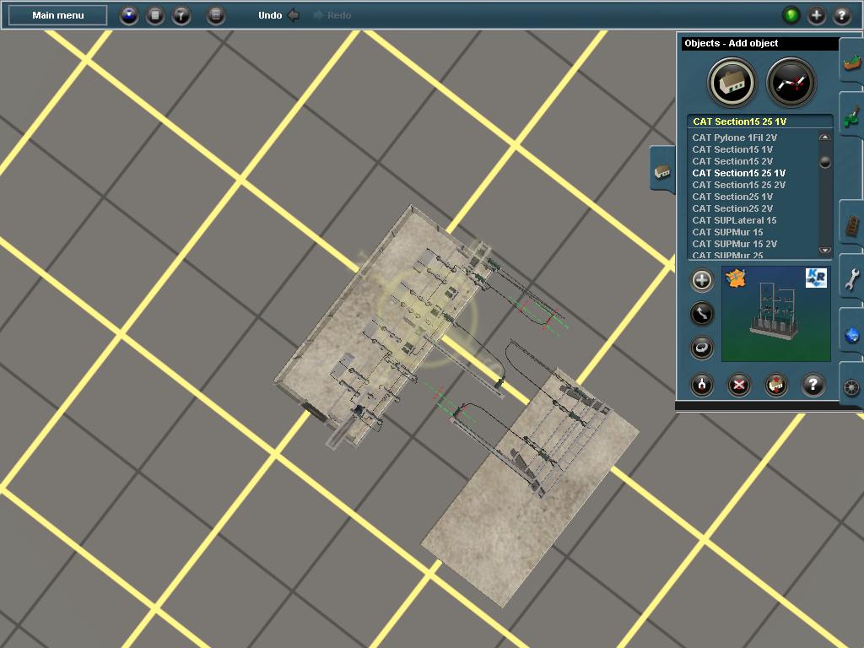Open Objects panel help question mark
The width and height of the screenshot is (864, 648).
tap(813, 385)
